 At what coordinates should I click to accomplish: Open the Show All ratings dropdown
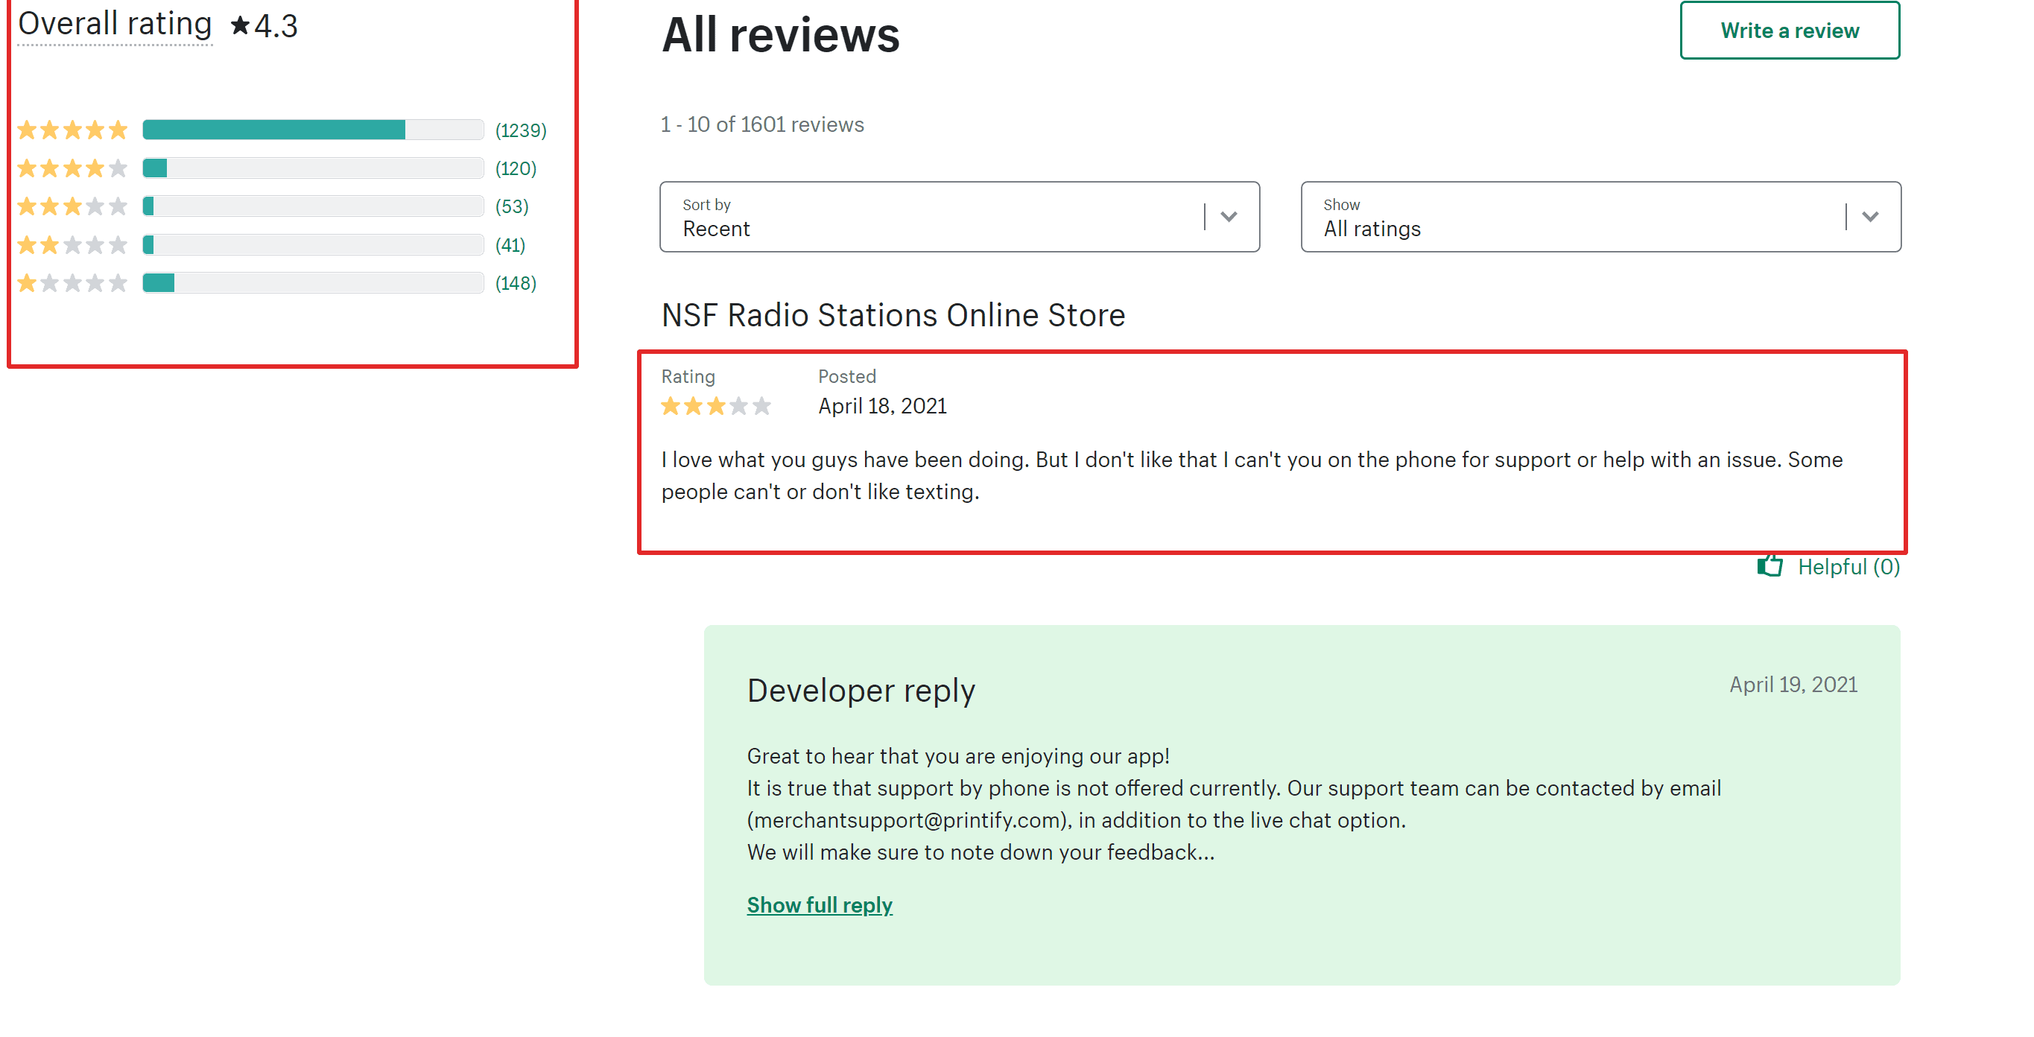[x=1600, y=216]
